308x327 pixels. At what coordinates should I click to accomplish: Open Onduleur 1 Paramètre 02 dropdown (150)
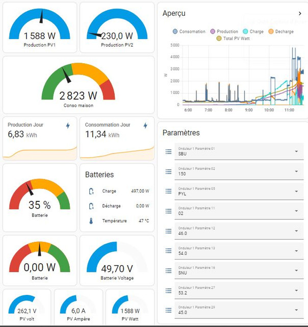tap(239, 172)
